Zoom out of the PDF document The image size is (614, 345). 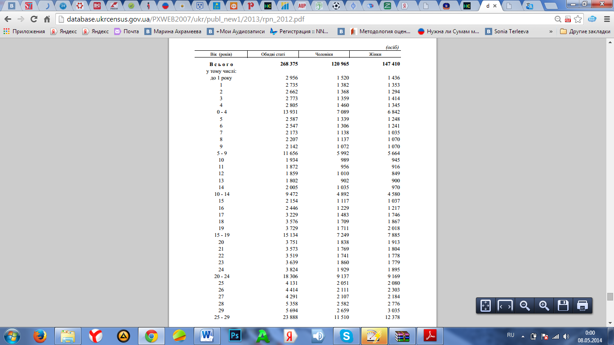coord(525,306)
